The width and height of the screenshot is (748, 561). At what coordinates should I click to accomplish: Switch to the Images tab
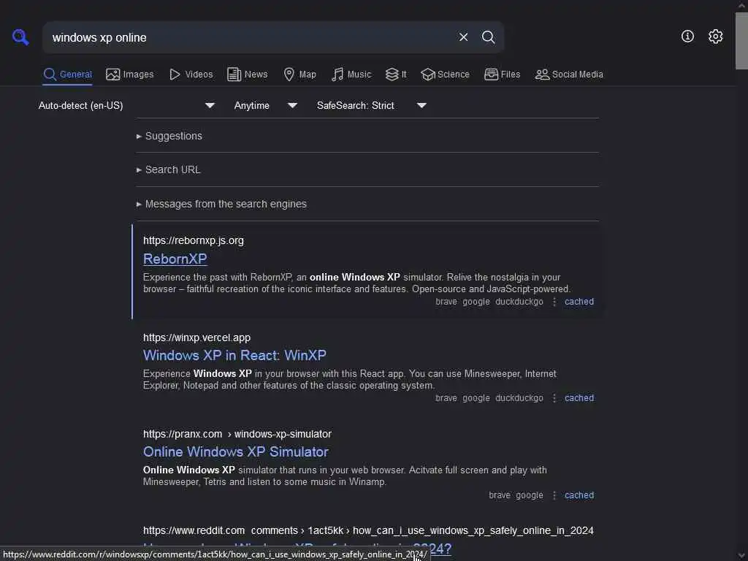(x=130, y=75)
